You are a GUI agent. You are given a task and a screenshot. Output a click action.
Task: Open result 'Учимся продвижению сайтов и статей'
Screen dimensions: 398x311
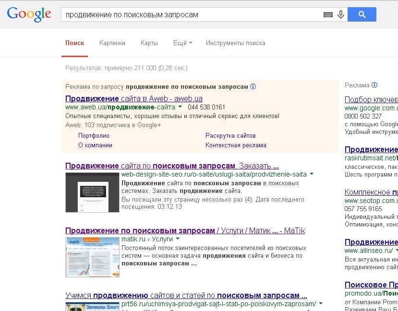tap(186, 296)
